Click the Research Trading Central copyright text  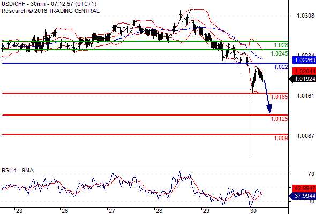50,11
